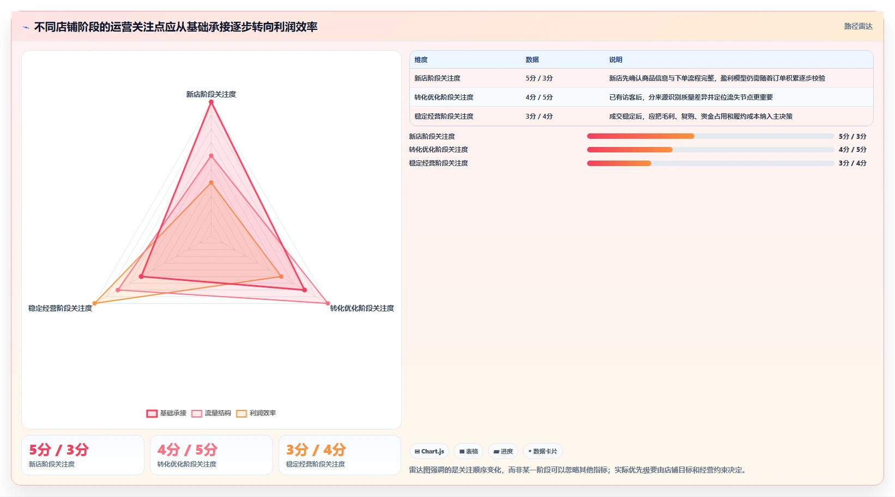
Task: Click the 进度 chip
Action: click(x=503, y=451)
